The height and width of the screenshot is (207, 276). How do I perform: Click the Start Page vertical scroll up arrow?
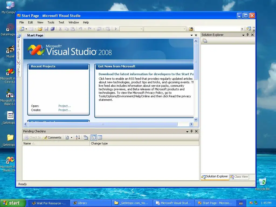tap(196, 41)
